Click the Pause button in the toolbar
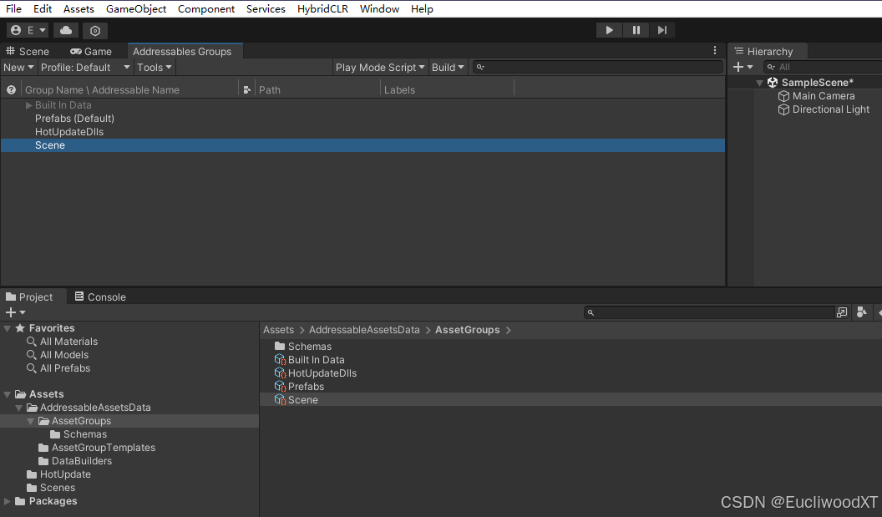The height and width of the screenshot is (517, 882). click(636, 29)
